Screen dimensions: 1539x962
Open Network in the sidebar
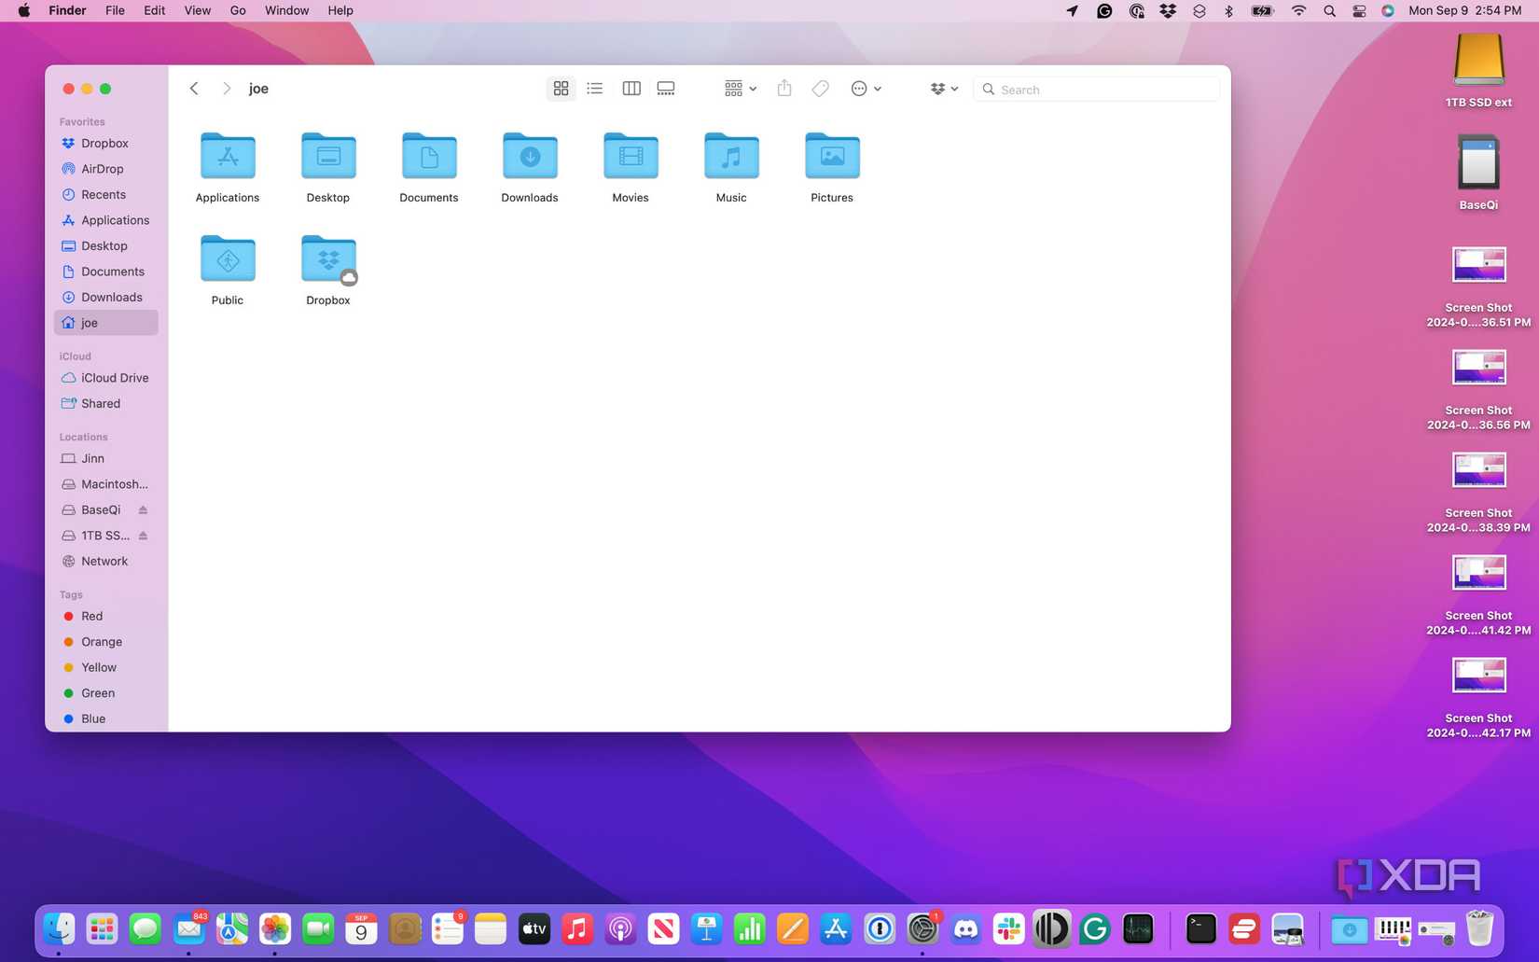(105, 561)
